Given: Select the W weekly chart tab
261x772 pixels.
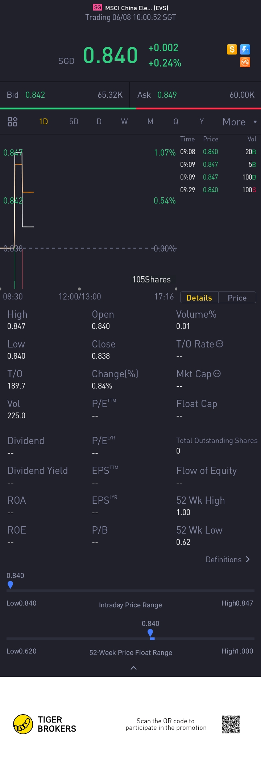Looking at the screenshot, I should (x=124, y=121).
